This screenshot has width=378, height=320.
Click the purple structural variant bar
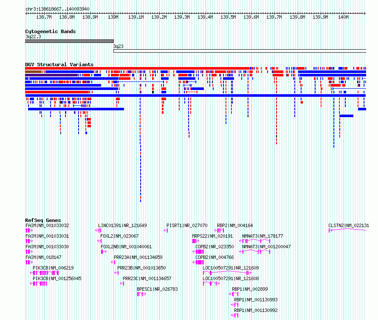51,75
